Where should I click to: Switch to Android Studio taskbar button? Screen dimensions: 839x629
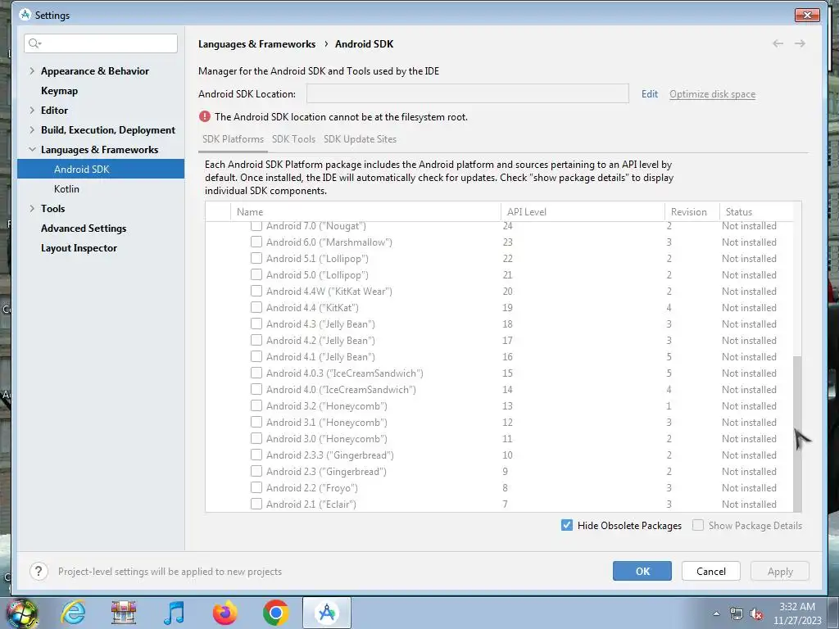pos(327,613)
